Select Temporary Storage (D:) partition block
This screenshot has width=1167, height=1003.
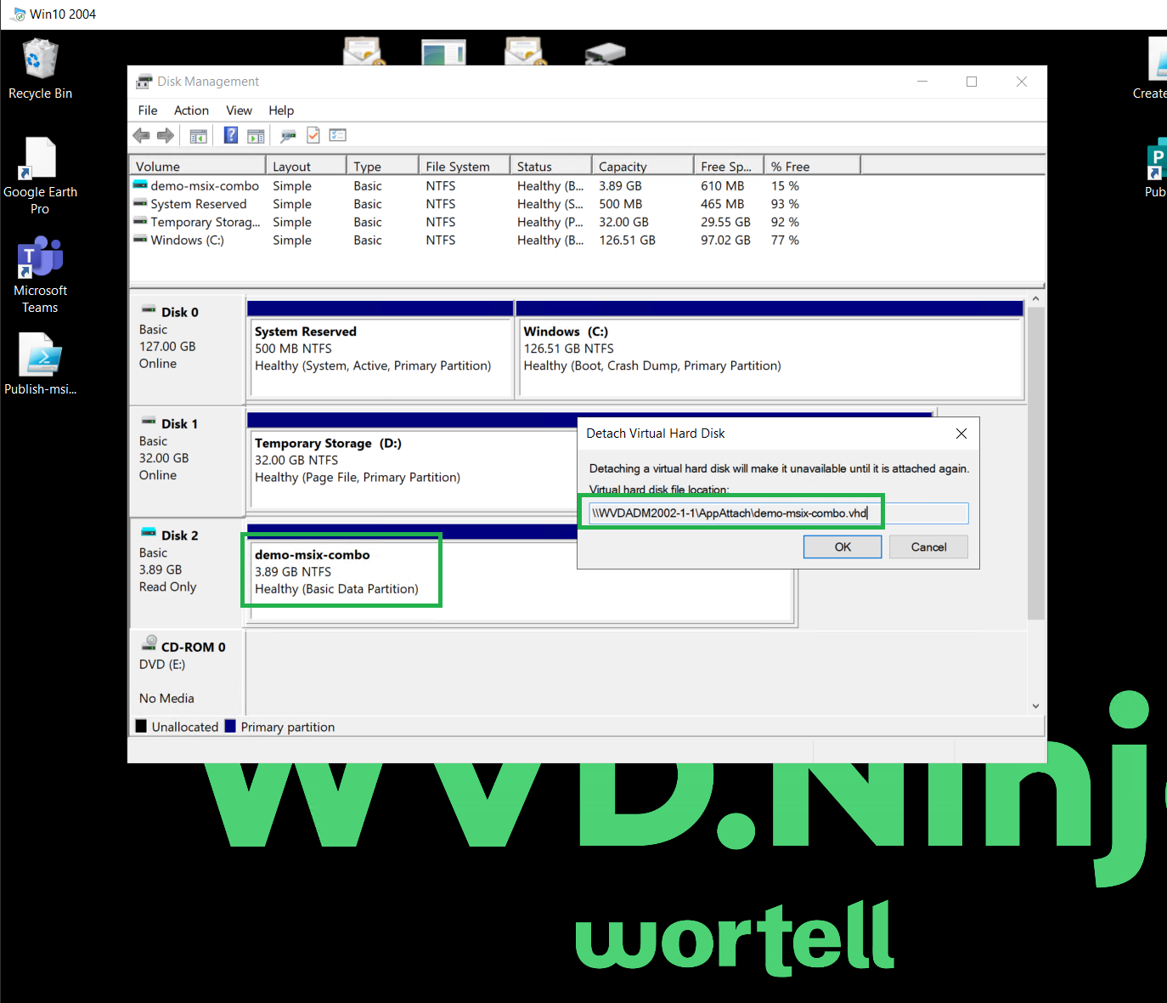pos(412,463)
